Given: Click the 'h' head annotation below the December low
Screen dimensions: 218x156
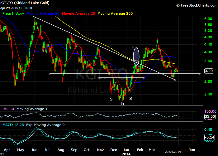Looking at the screenshot, I should coord(122,103).
